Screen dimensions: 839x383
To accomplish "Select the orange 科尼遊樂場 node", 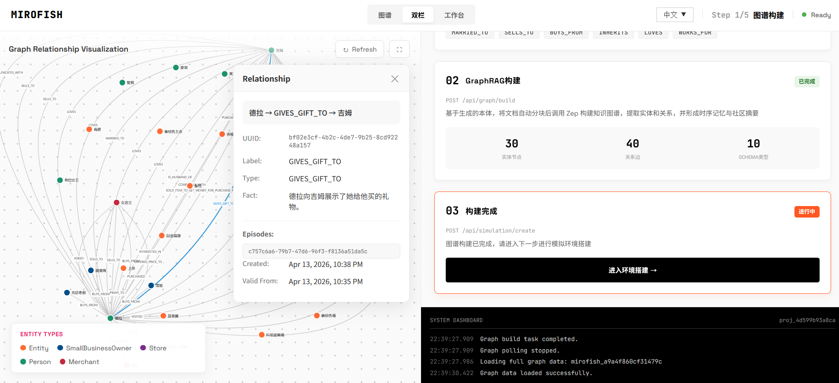I will (x=262, y=335).
